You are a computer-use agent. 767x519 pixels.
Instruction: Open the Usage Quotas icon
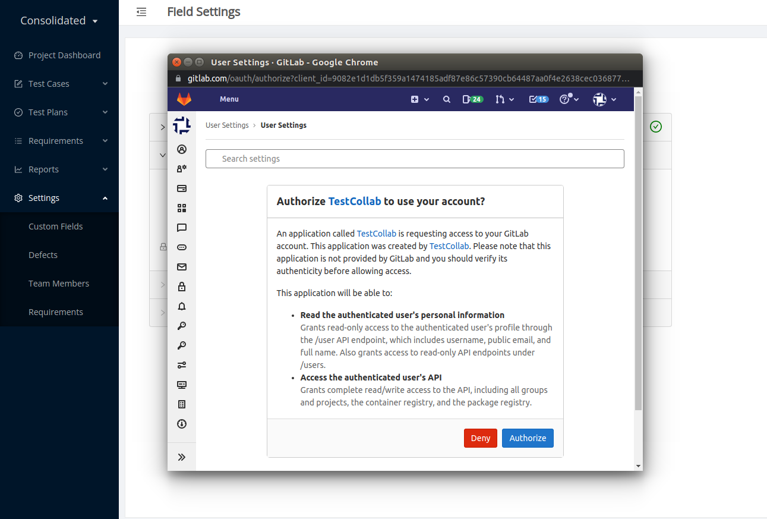point(182,424)
